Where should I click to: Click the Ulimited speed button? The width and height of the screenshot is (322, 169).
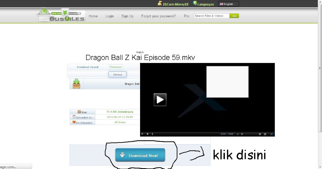click(118, 75)
